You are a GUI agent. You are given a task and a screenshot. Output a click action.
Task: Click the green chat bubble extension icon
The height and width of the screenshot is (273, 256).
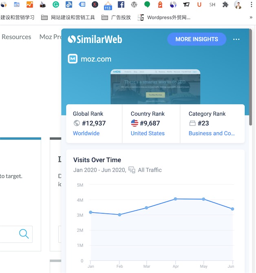[147, 4]
